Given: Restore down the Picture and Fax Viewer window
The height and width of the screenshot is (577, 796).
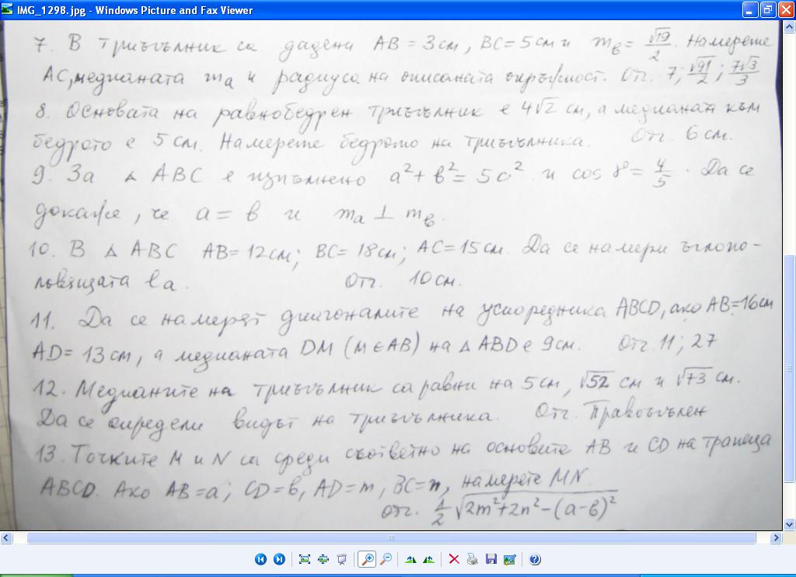Looking at the screenshot, I should (x=768, y=9).
